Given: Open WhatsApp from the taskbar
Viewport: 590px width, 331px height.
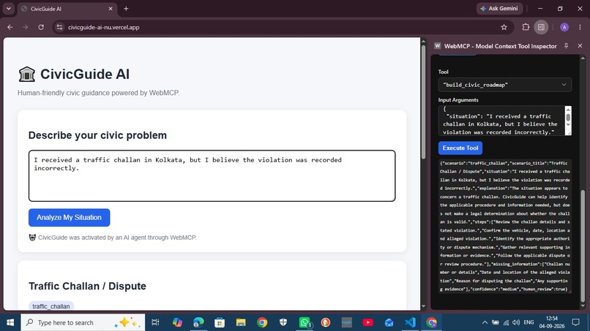Looking at the screenshot, I should click(x=305, y=322).
